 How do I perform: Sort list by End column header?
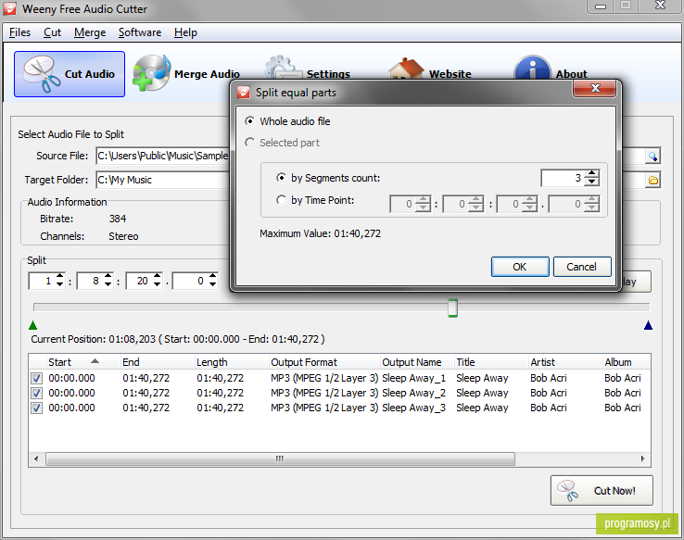pyautogui.click(x=158, y=362)
